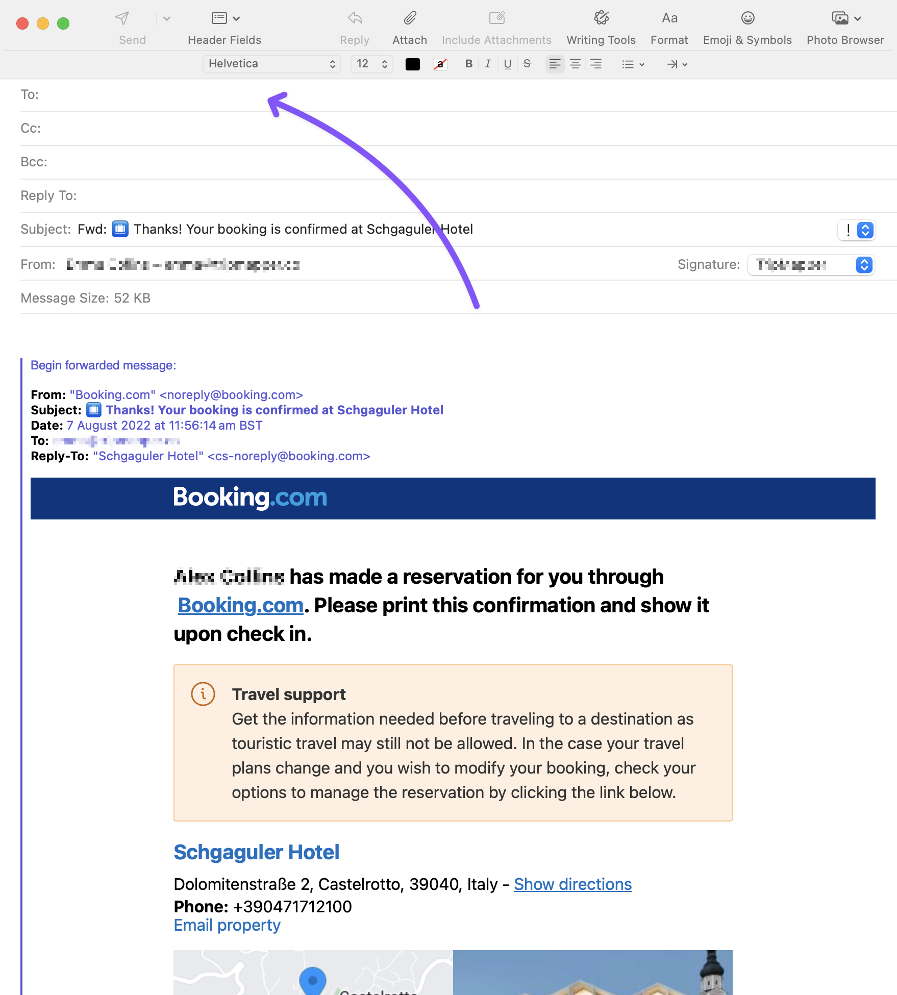897x995 pixels.
Task: Pick a text color from the black swatch
Action: 412,64
